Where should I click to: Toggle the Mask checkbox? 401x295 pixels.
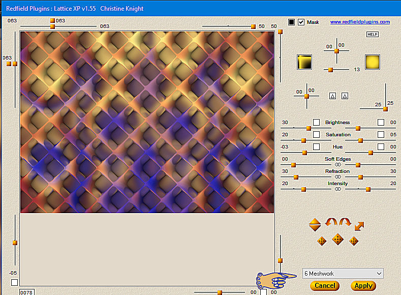301,22
